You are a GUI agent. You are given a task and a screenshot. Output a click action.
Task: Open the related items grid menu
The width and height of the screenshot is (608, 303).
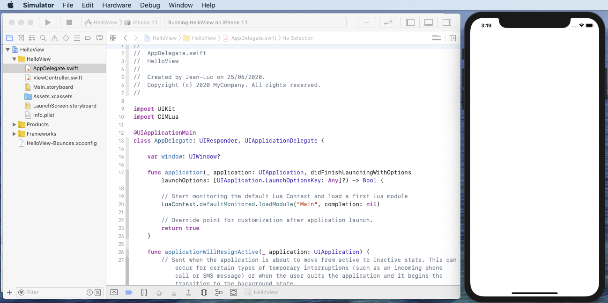point(113,38)
